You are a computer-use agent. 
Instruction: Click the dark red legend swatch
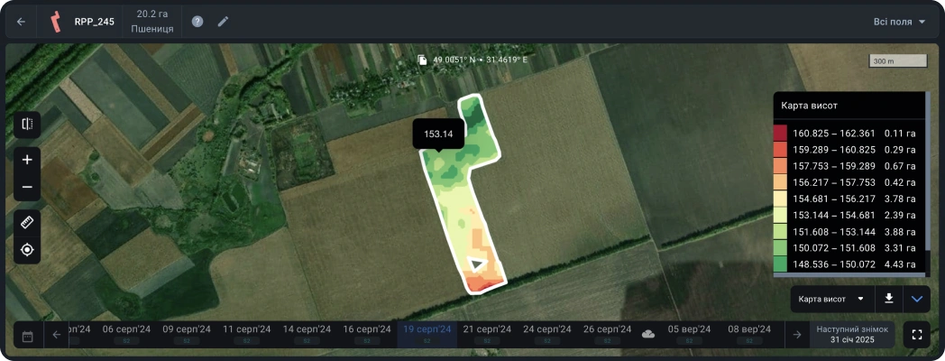coord(780,134)
